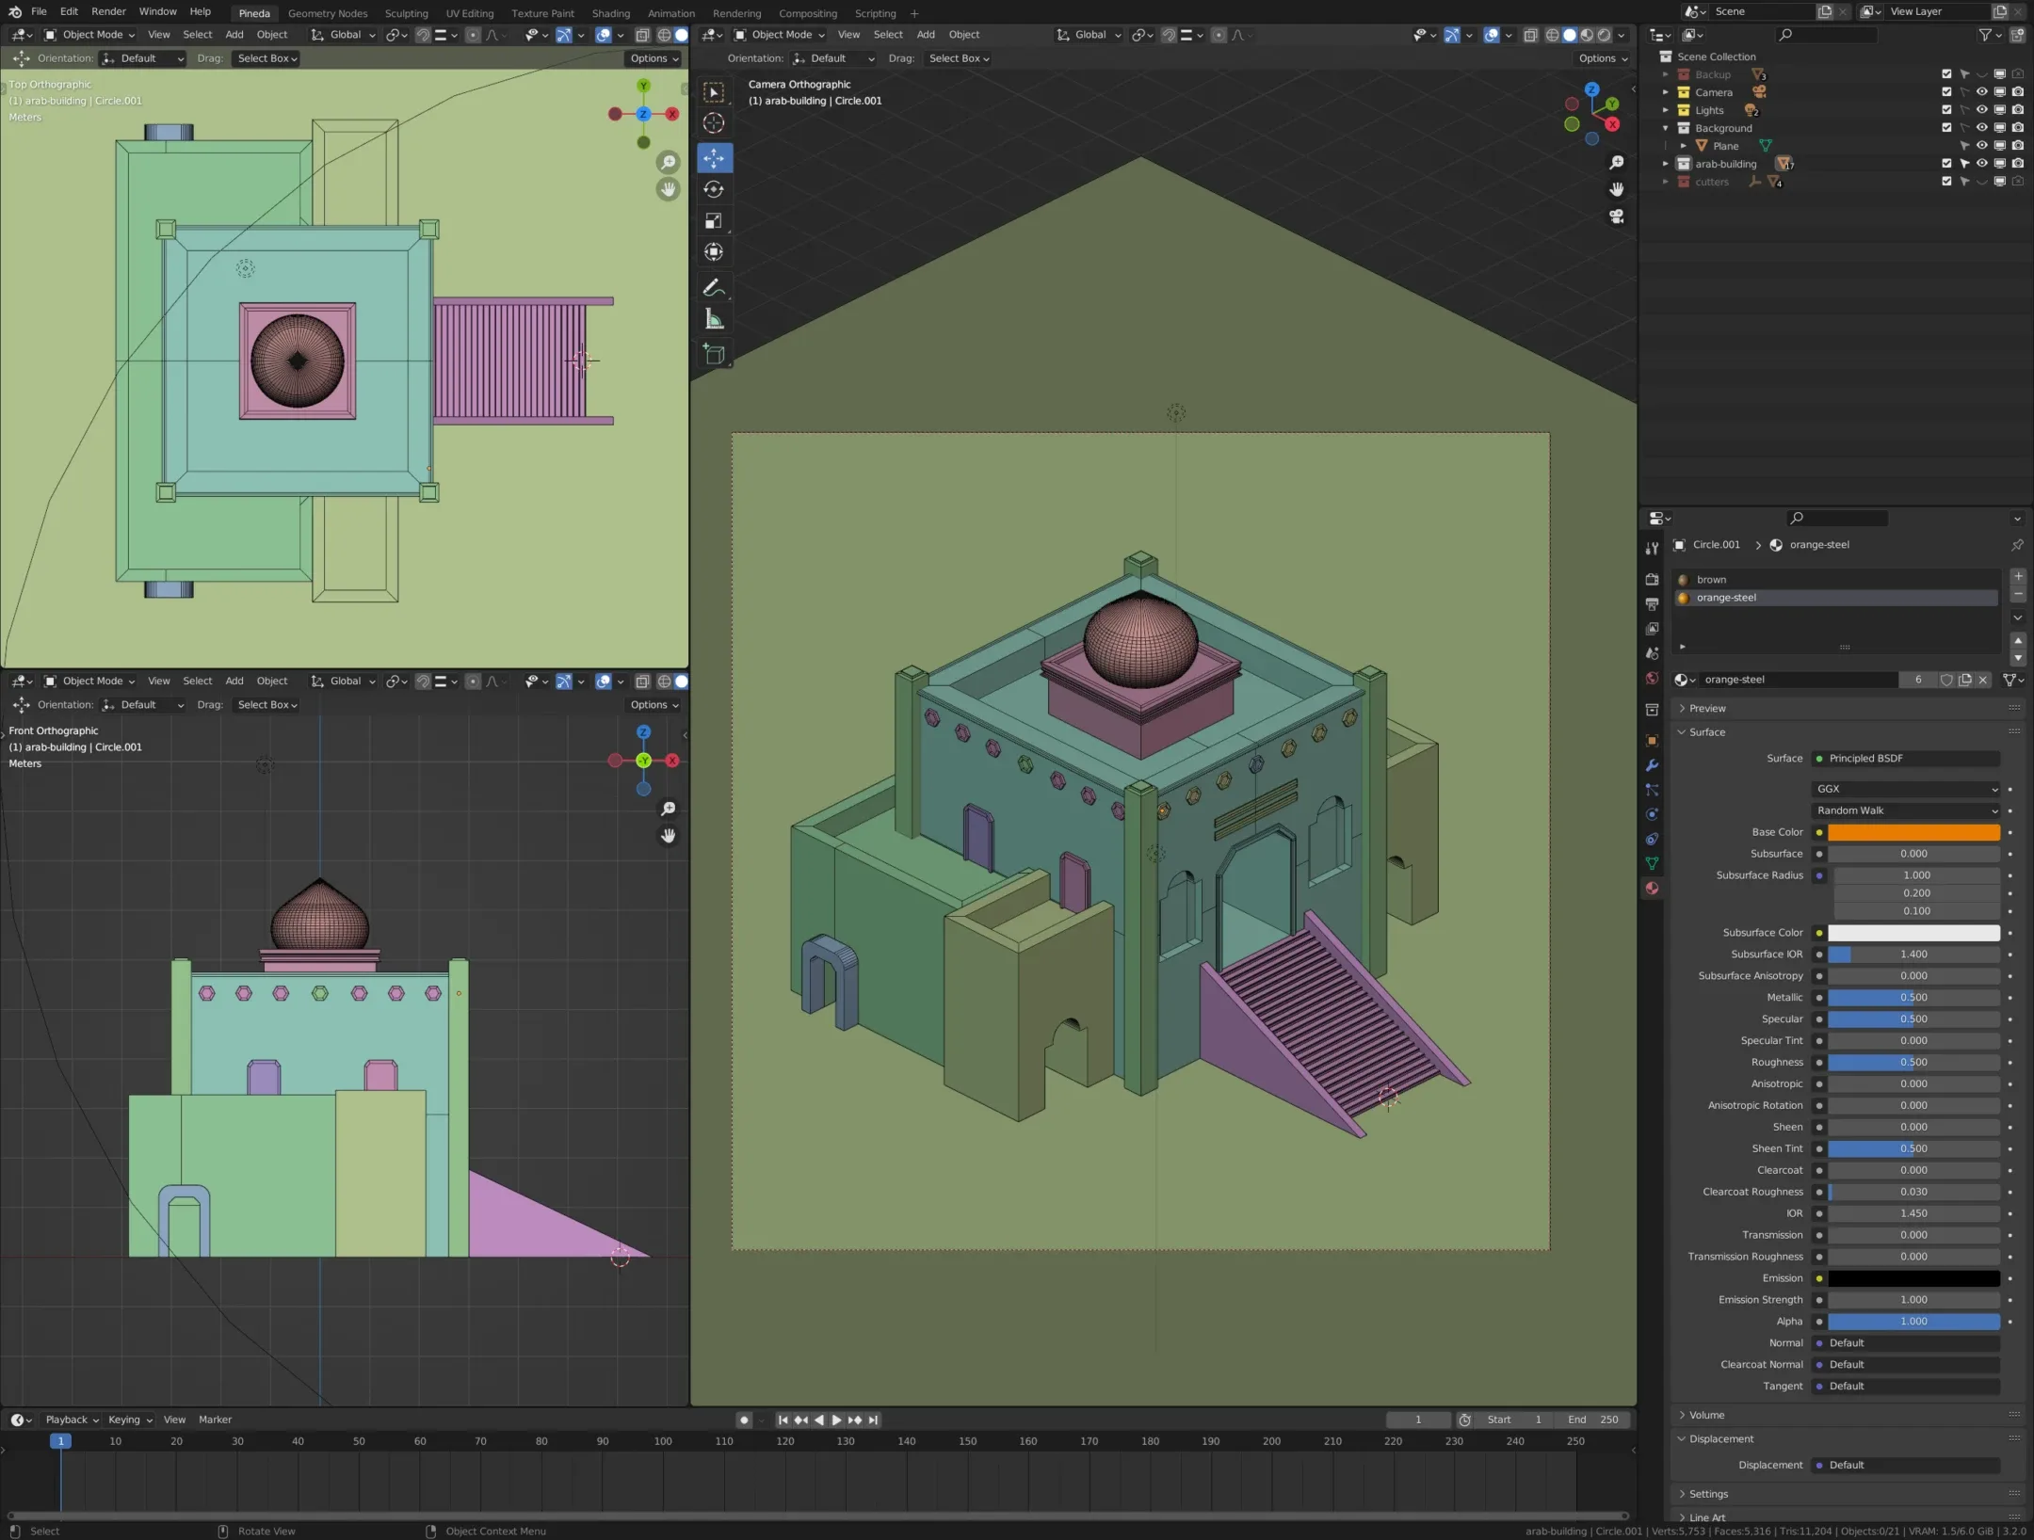Screen dimensions: 2034x1540
Task: Change the GGX distribution dropdown
Action: coord(1904,789)
